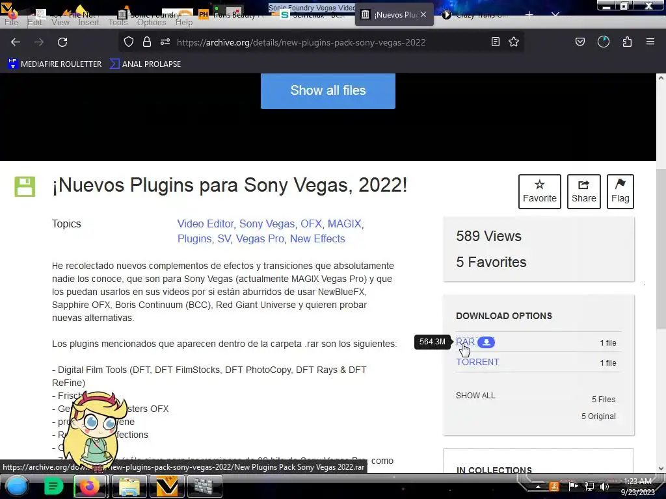
Task: Open the Plugins topic link
Action: click(x=194, y=238)
